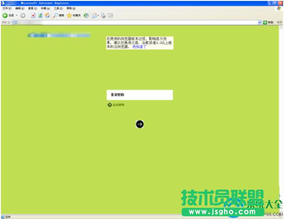The width and height of the screenshot is (284, 219).
Task: Open the Mail toolbar icon
Action: 94,15
